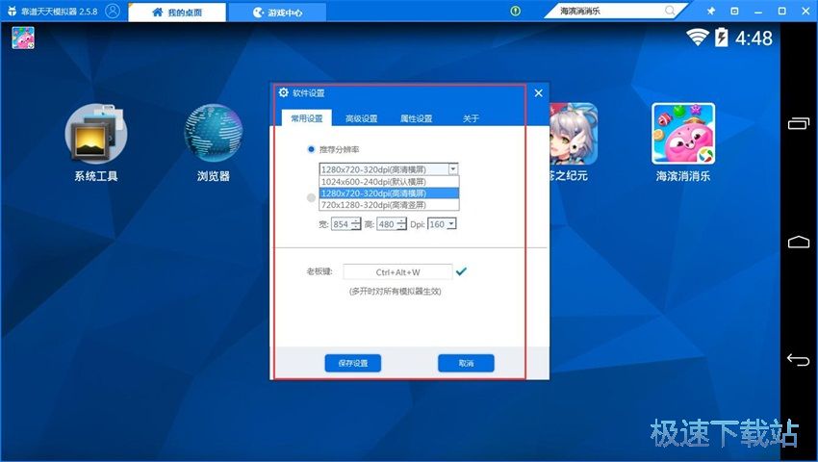The height and width of the screenshot is (462, 818).
Task: Switch to 高级设置 tab
Action: point(362,118)
